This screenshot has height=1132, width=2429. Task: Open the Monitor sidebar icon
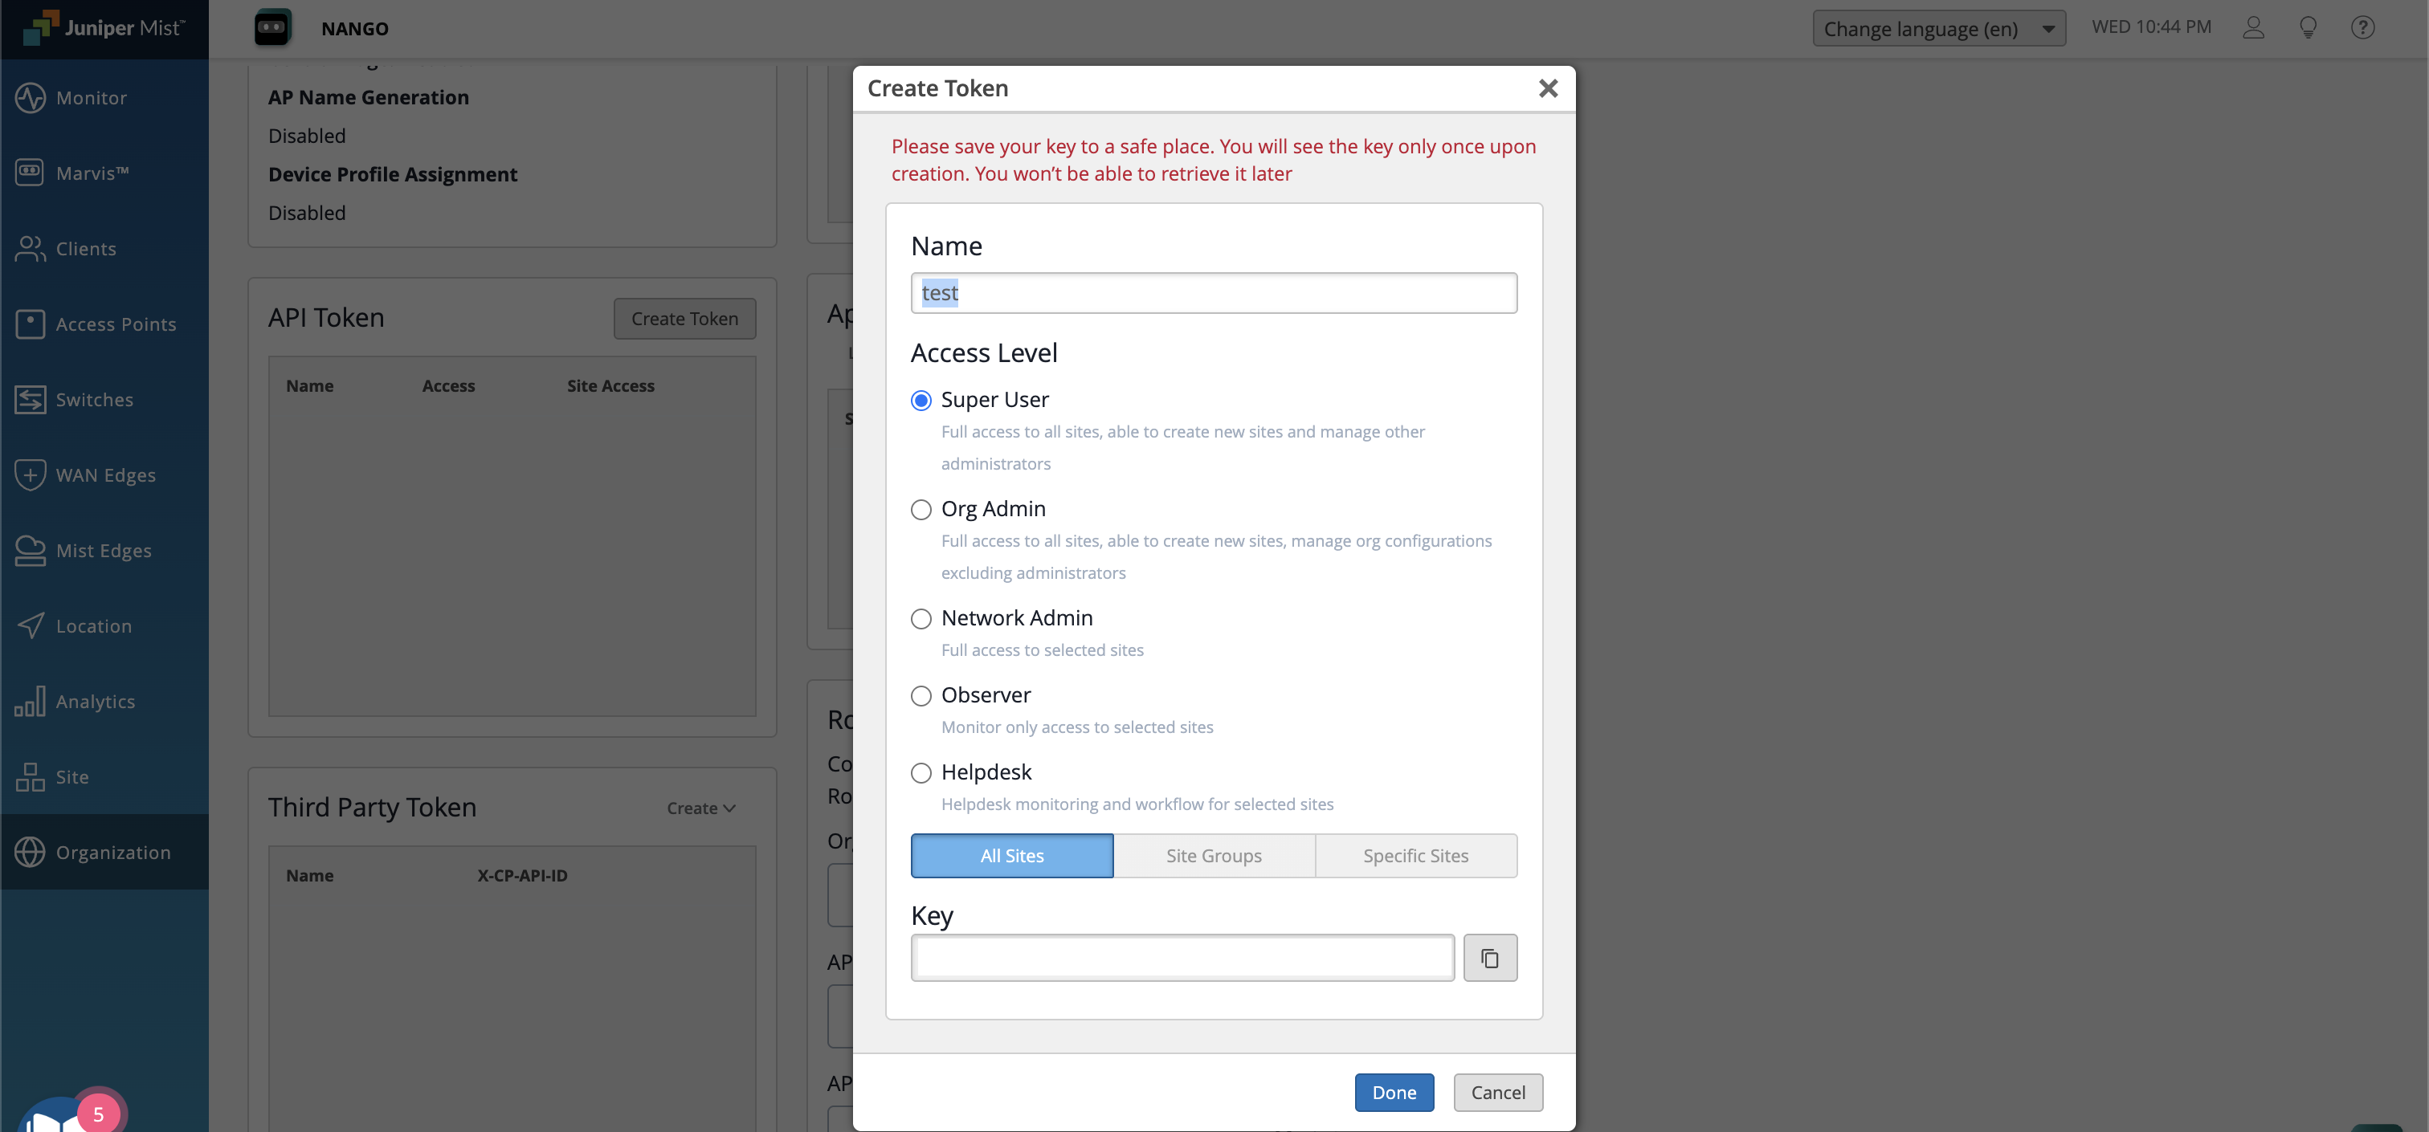[x=31, y=97]
